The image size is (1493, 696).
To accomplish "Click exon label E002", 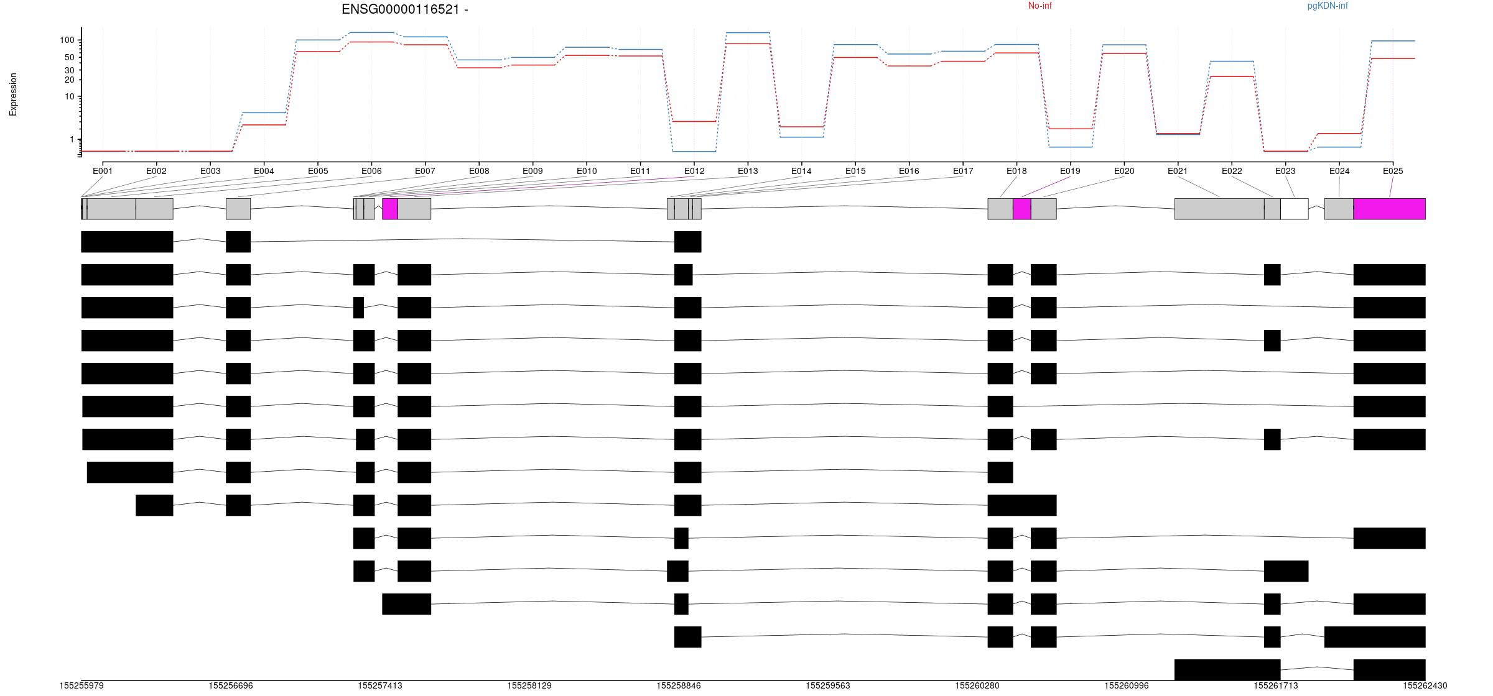I will tap(156, 171).
